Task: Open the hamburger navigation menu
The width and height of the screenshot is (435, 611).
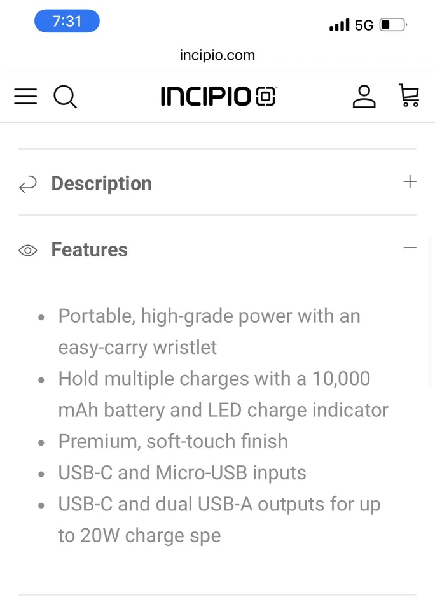Action: [x=25, y=96]
